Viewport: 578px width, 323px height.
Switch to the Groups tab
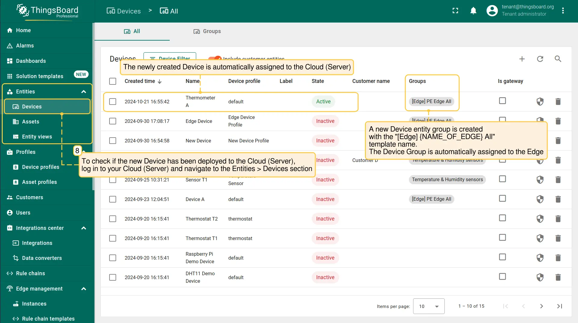pos(207,31)
